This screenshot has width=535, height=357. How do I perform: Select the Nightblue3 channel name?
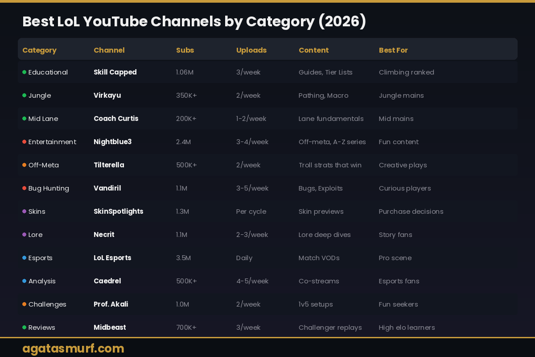tap(112, 142)
